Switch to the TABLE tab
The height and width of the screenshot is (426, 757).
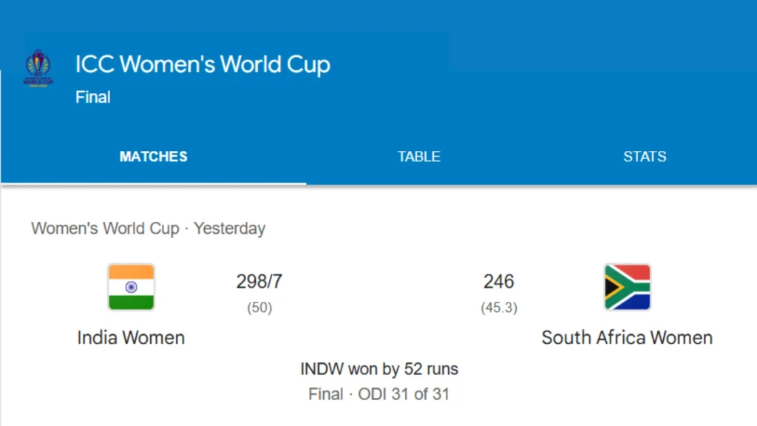(x=418, y=156)
